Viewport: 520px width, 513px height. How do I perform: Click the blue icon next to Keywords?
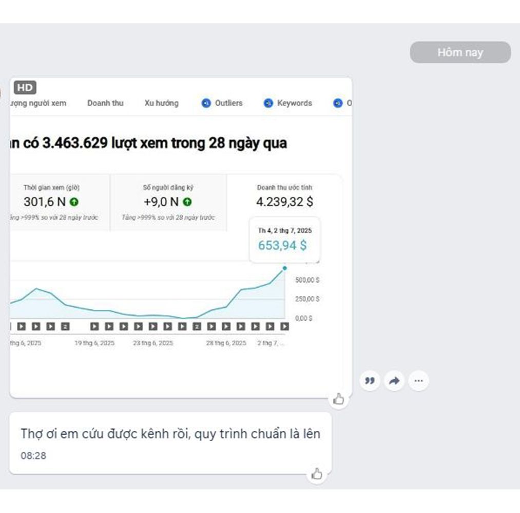(x=268, y=103)
